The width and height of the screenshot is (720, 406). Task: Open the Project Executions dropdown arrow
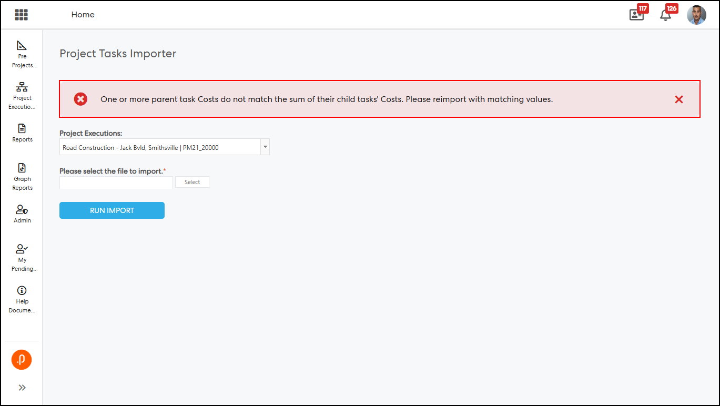(265, 147)
